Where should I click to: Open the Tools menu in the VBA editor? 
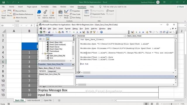(87, 29)
